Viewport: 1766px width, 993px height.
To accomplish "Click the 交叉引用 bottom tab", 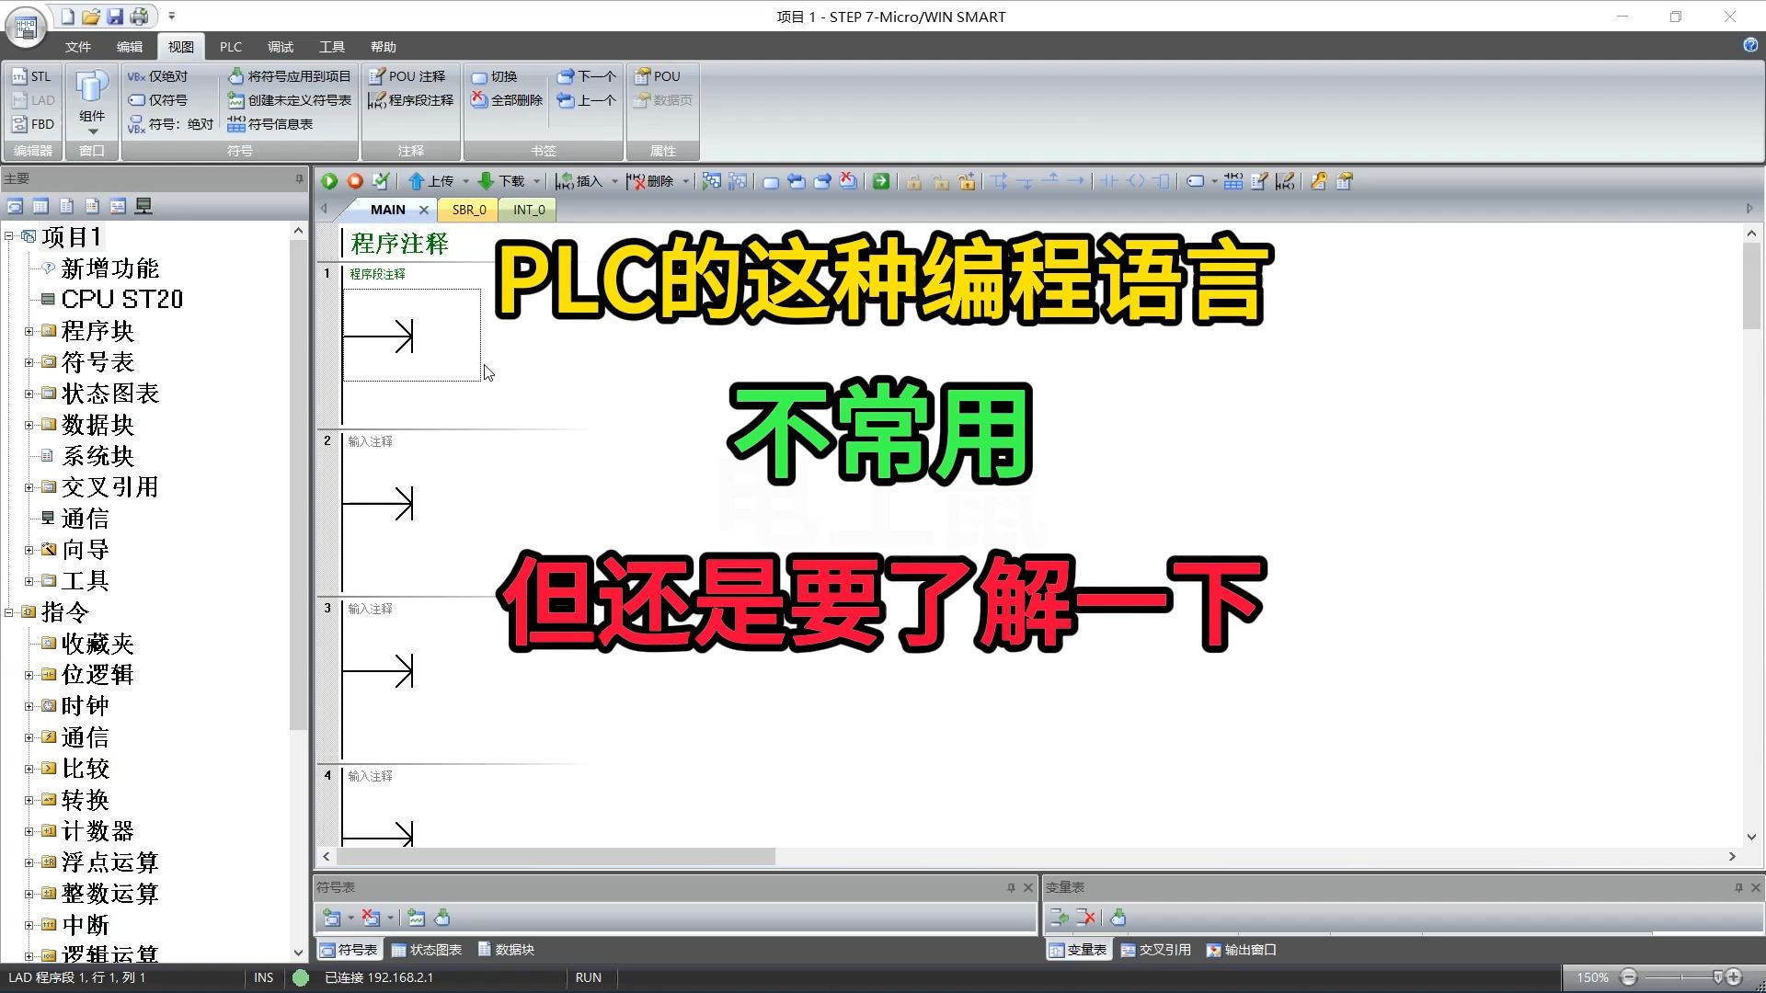I will coord(1156,950).
